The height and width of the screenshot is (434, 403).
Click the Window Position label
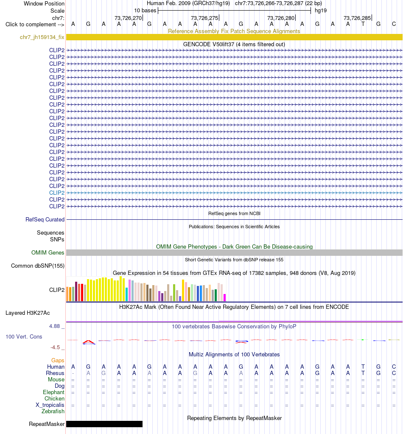(x=44, y=3)
